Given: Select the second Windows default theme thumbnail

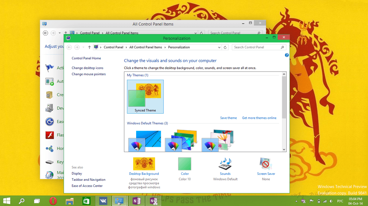Looking at the screenshot, I should (x=181, y=140).
